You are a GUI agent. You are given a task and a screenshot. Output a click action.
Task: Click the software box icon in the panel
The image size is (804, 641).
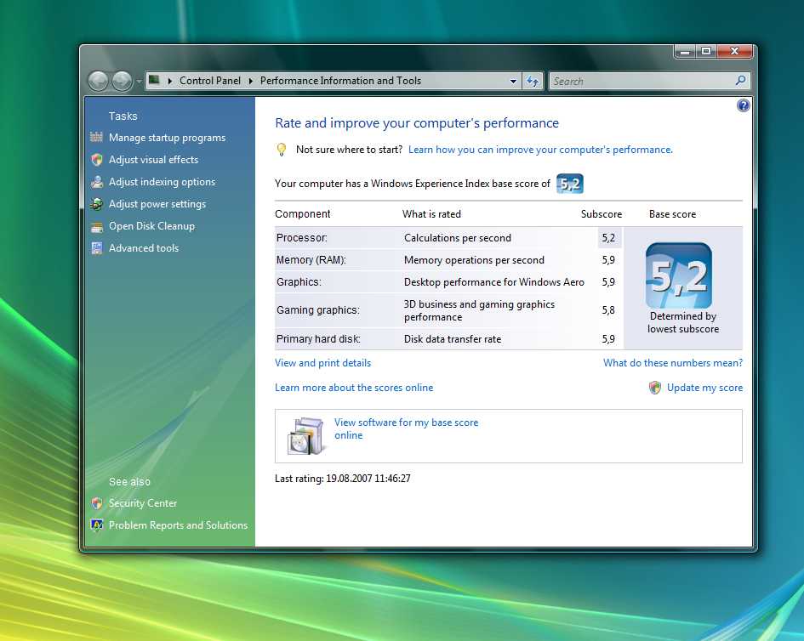(305, 436)
